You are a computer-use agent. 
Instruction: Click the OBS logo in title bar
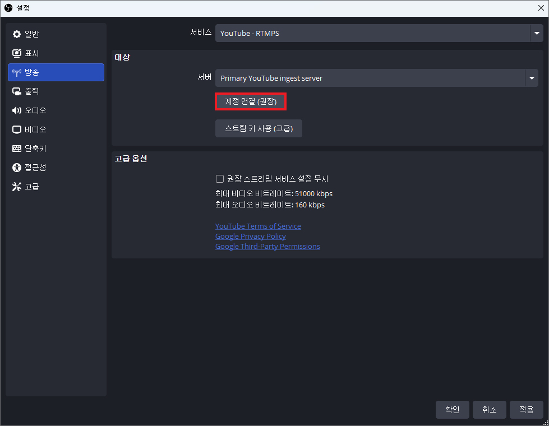(8, 8)
